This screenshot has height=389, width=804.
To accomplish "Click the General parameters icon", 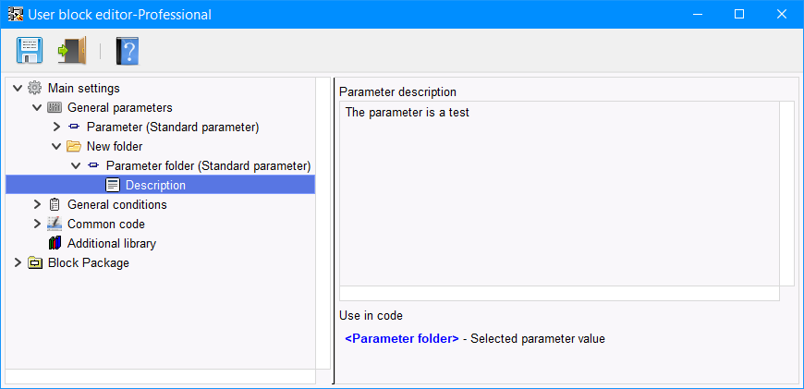I will 55,107.
